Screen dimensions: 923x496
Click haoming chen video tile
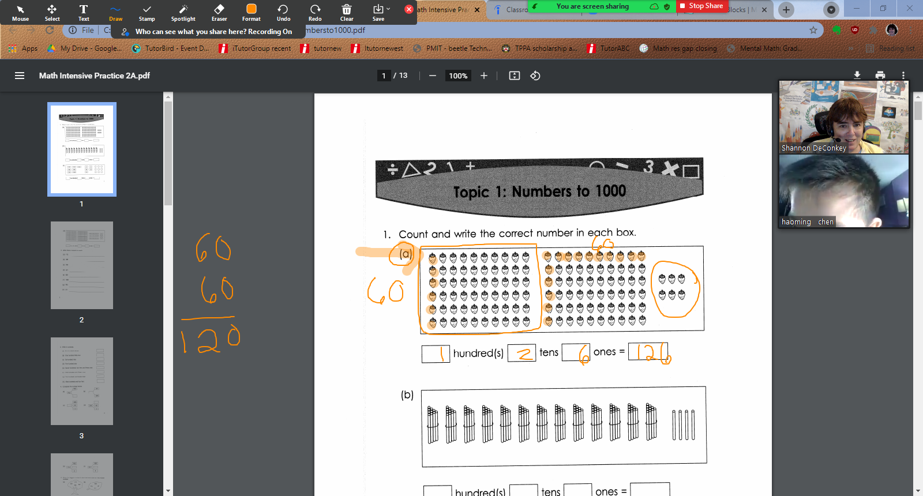[844, 191]
